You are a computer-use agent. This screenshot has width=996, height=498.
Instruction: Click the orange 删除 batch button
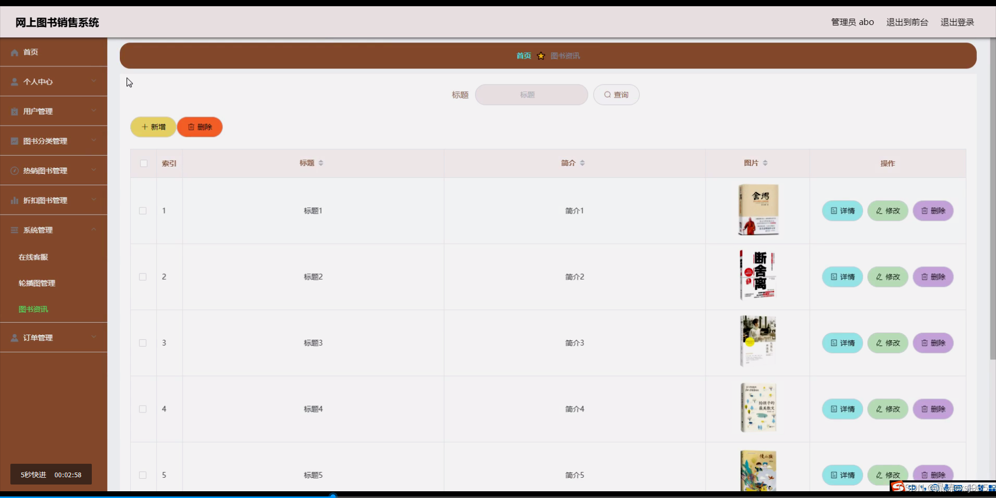pos(200,127)
